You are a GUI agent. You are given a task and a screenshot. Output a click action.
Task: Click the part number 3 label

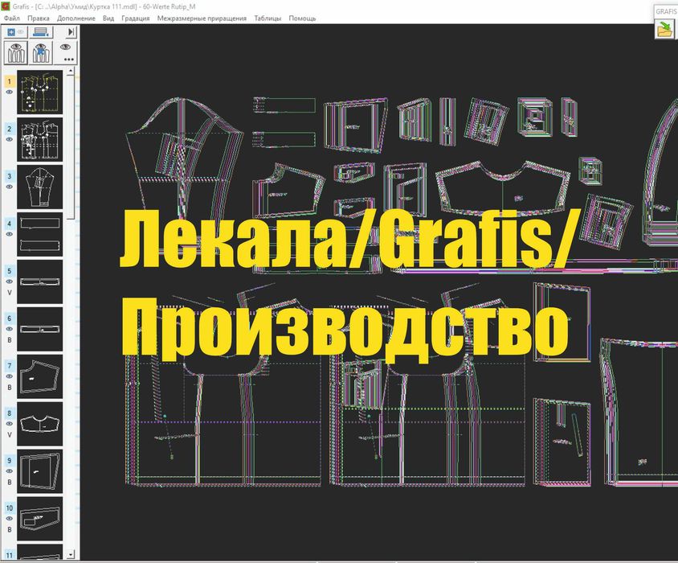10,176
